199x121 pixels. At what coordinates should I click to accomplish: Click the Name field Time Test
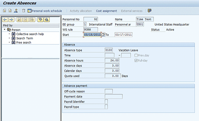145,19
